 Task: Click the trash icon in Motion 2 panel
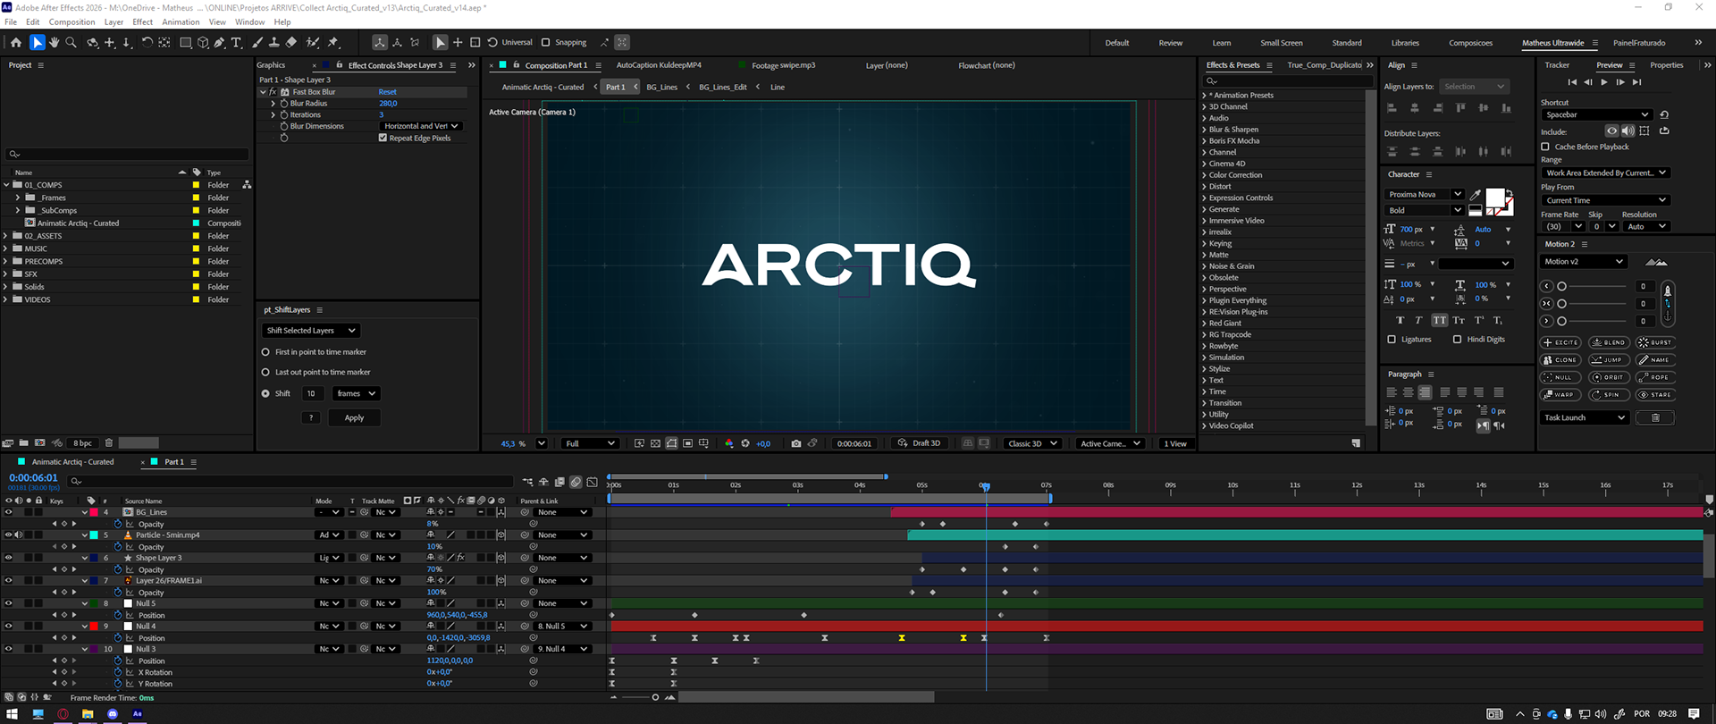click(1655, 417)
